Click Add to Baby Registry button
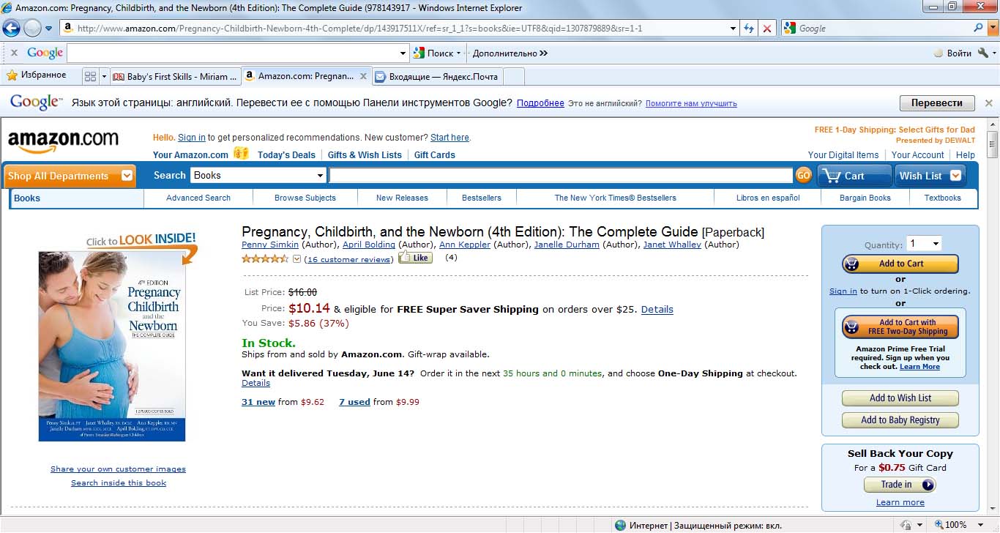 pos(900,420)
